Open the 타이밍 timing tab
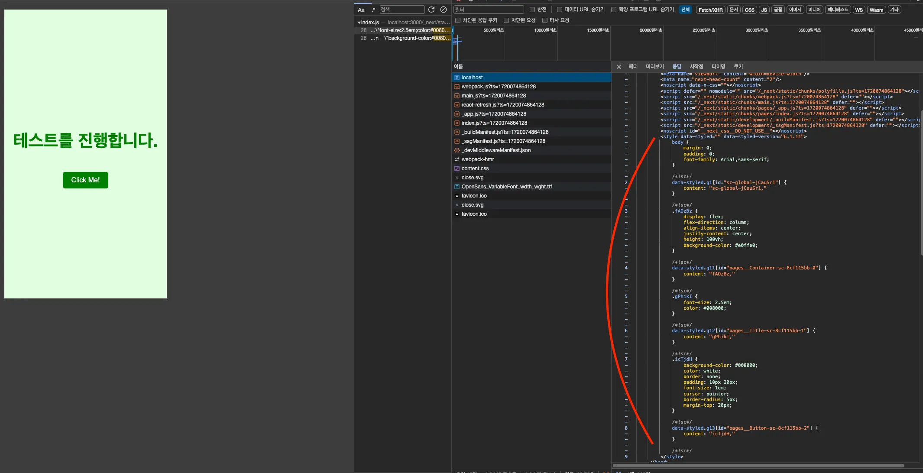This screenshot has height=473, width=923. [718, 67]
